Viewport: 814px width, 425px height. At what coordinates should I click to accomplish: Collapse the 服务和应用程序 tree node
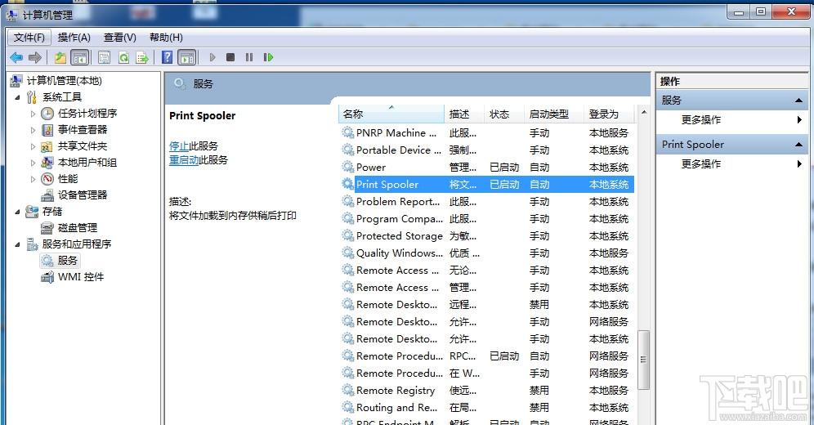pos(17,244)
